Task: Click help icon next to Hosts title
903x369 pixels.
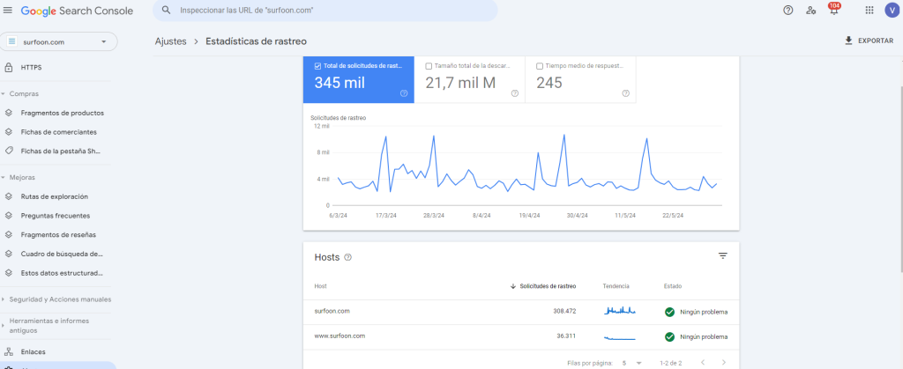Action: pyautogui.click(x=347, y=257)
